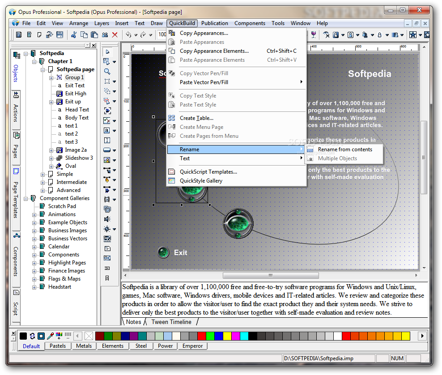Collapse the Chapter 1 tree node
This screenshot has width=442, height=375.
pos(34,61)
